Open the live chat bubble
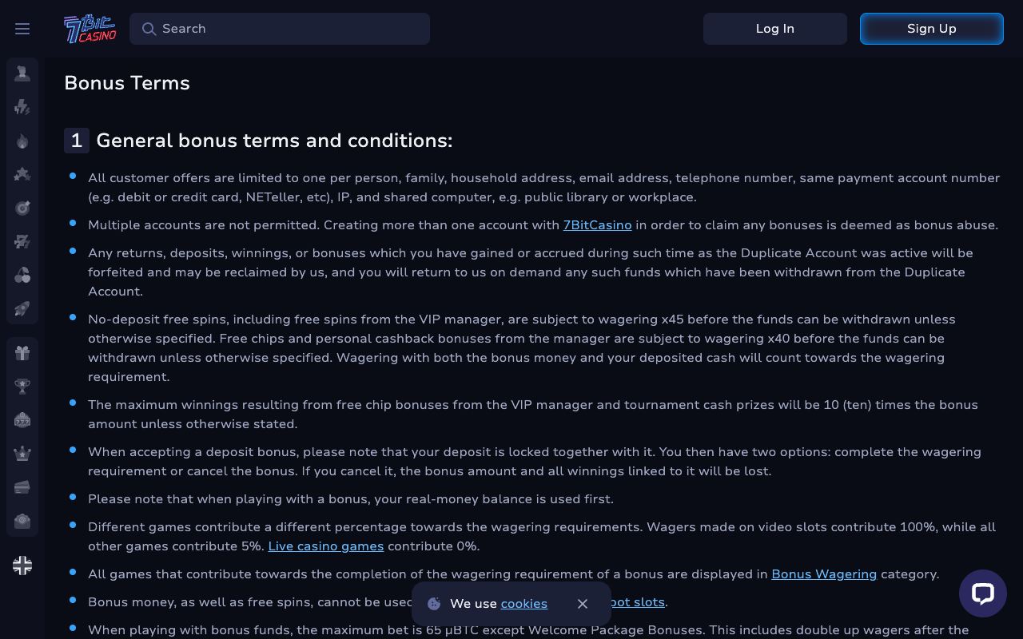Screen dimensions: 1023x639 coord(983,593)
